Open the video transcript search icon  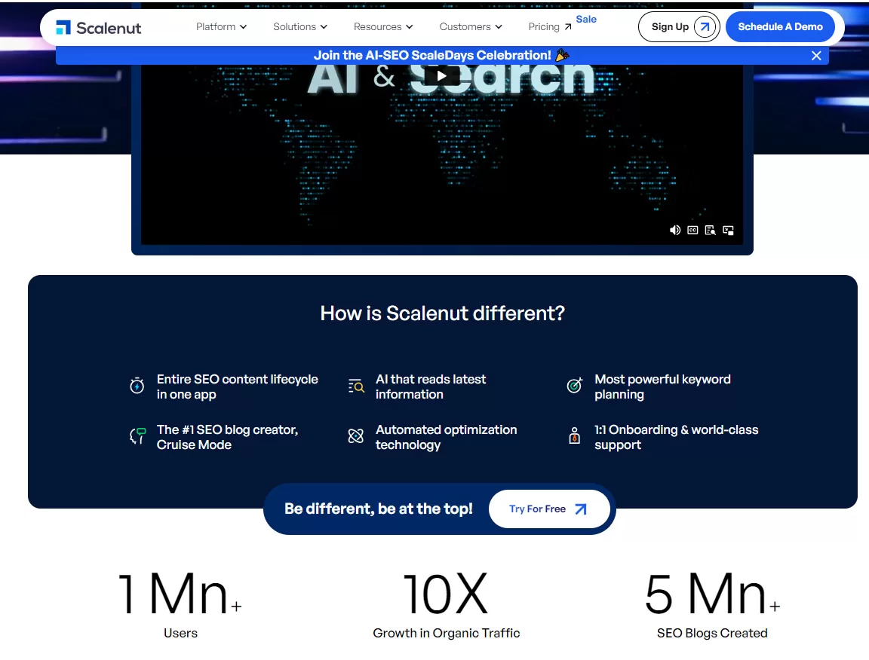(710, 230)
